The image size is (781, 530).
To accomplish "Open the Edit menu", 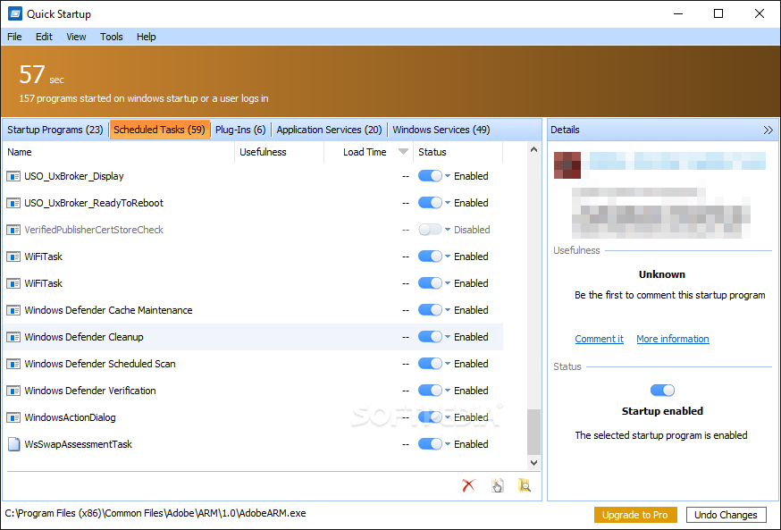I will coord(44,37).
